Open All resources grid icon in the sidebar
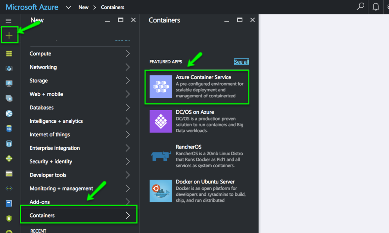389x233 pixels. click(x=9, y=54)
